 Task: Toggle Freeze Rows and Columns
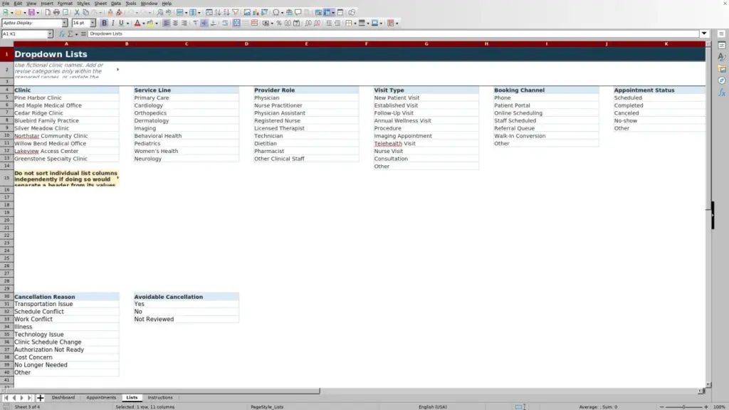pyautogui.click(x=327, y=13)
